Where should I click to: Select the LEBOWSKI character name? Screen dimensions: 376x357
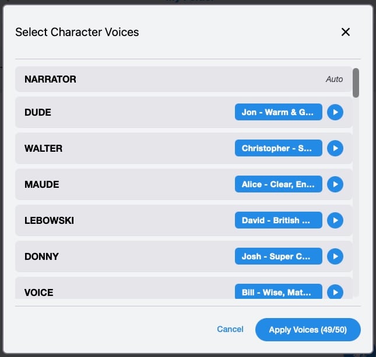[x=49, y=220]
